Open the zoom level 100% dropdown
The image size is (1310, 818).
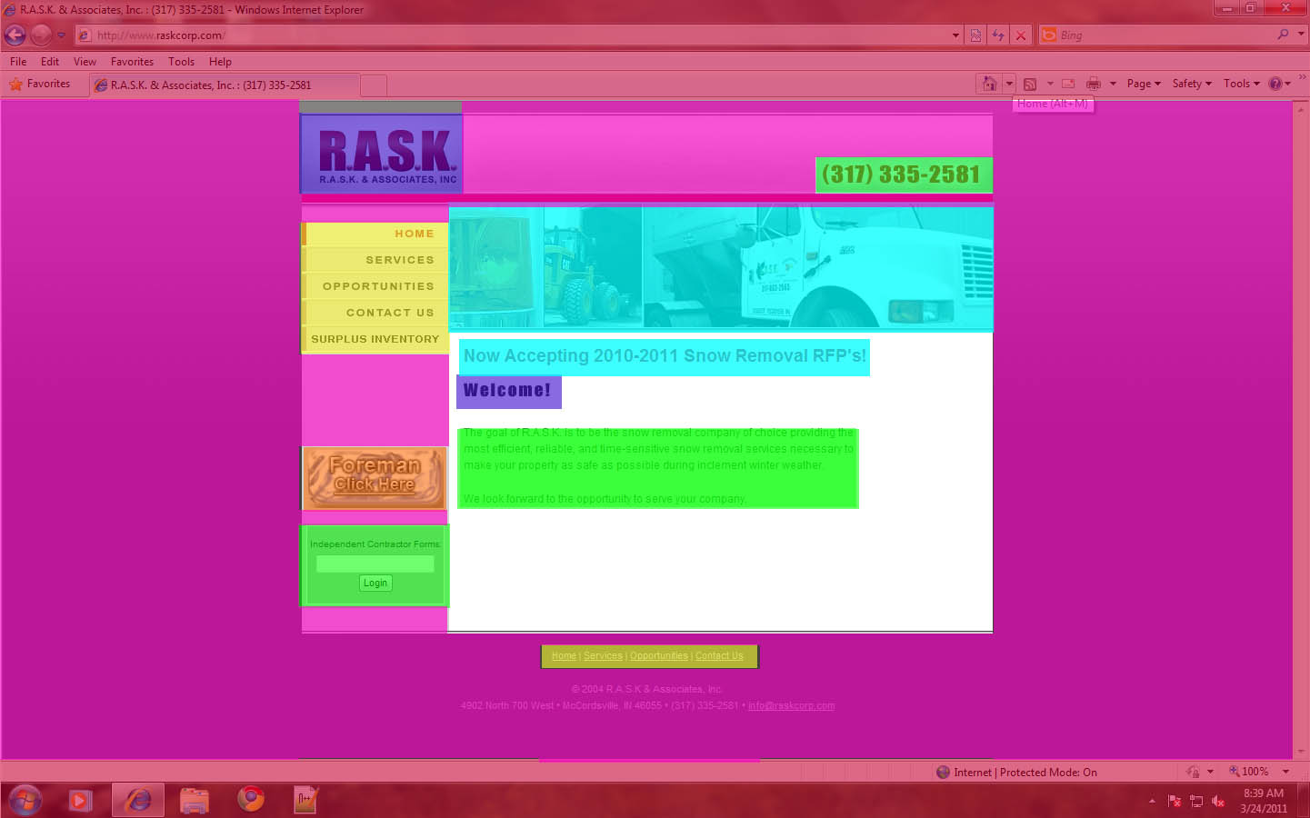(x=1285, y=772)
